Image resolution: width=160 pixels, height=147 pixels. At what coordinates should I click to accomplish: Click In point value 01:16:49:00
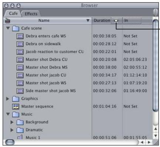coord(135,91)
